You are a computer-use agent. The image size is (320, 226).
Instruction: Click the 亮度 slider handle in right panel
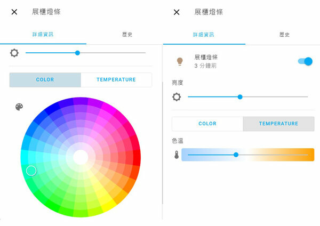(240, 97)
